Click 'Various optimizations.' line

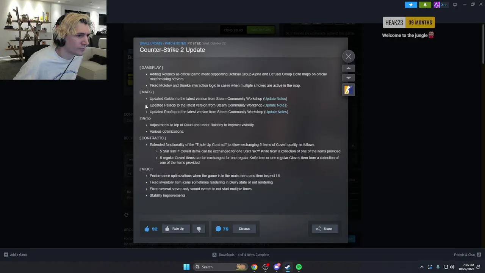(x=167, y=132)
